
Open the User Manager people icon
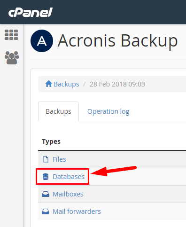(x=12, y=58)
